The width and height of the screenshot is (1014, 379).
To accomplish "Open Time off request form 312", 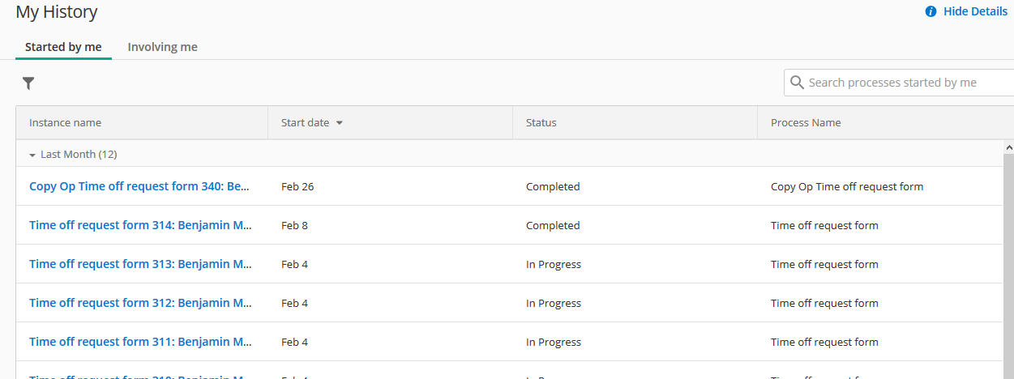I will 140,303.
